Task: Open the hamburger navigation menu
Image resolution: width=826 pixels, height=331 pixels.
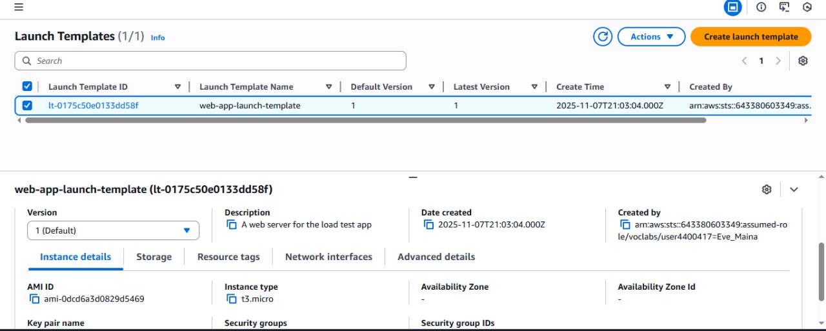Action: [19, 7]
